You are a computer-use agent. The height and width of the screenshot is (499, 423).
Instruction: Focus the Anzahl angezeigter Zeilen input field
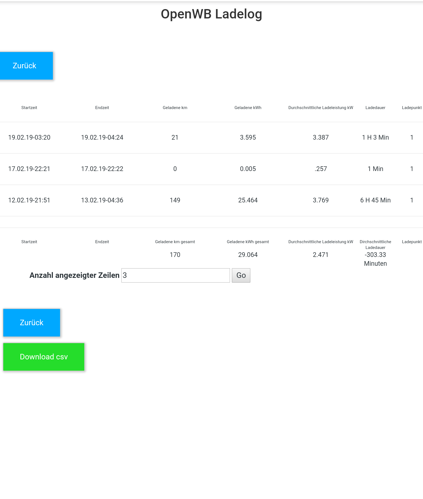pos(176,275)
